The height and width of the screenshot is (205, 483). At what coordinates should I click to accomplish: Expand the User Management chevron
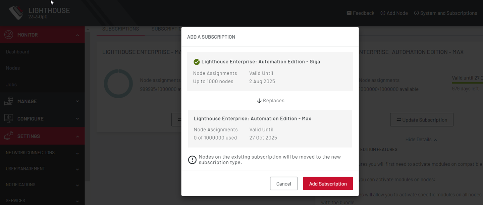(x=77, y=169)
